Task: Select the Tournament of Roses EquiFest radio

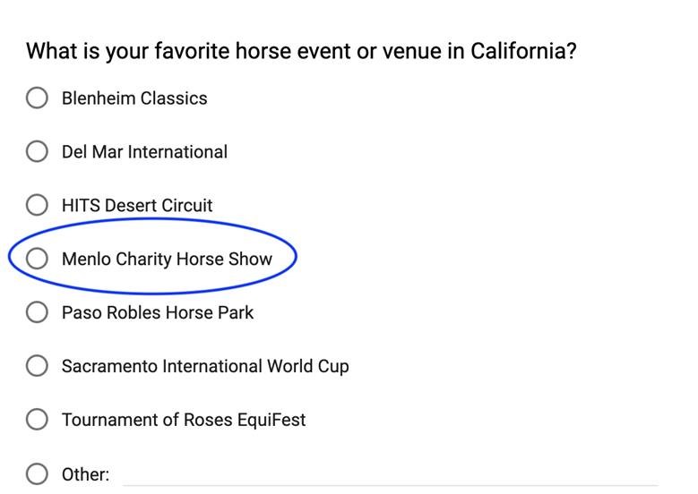Action: point(37,420)
